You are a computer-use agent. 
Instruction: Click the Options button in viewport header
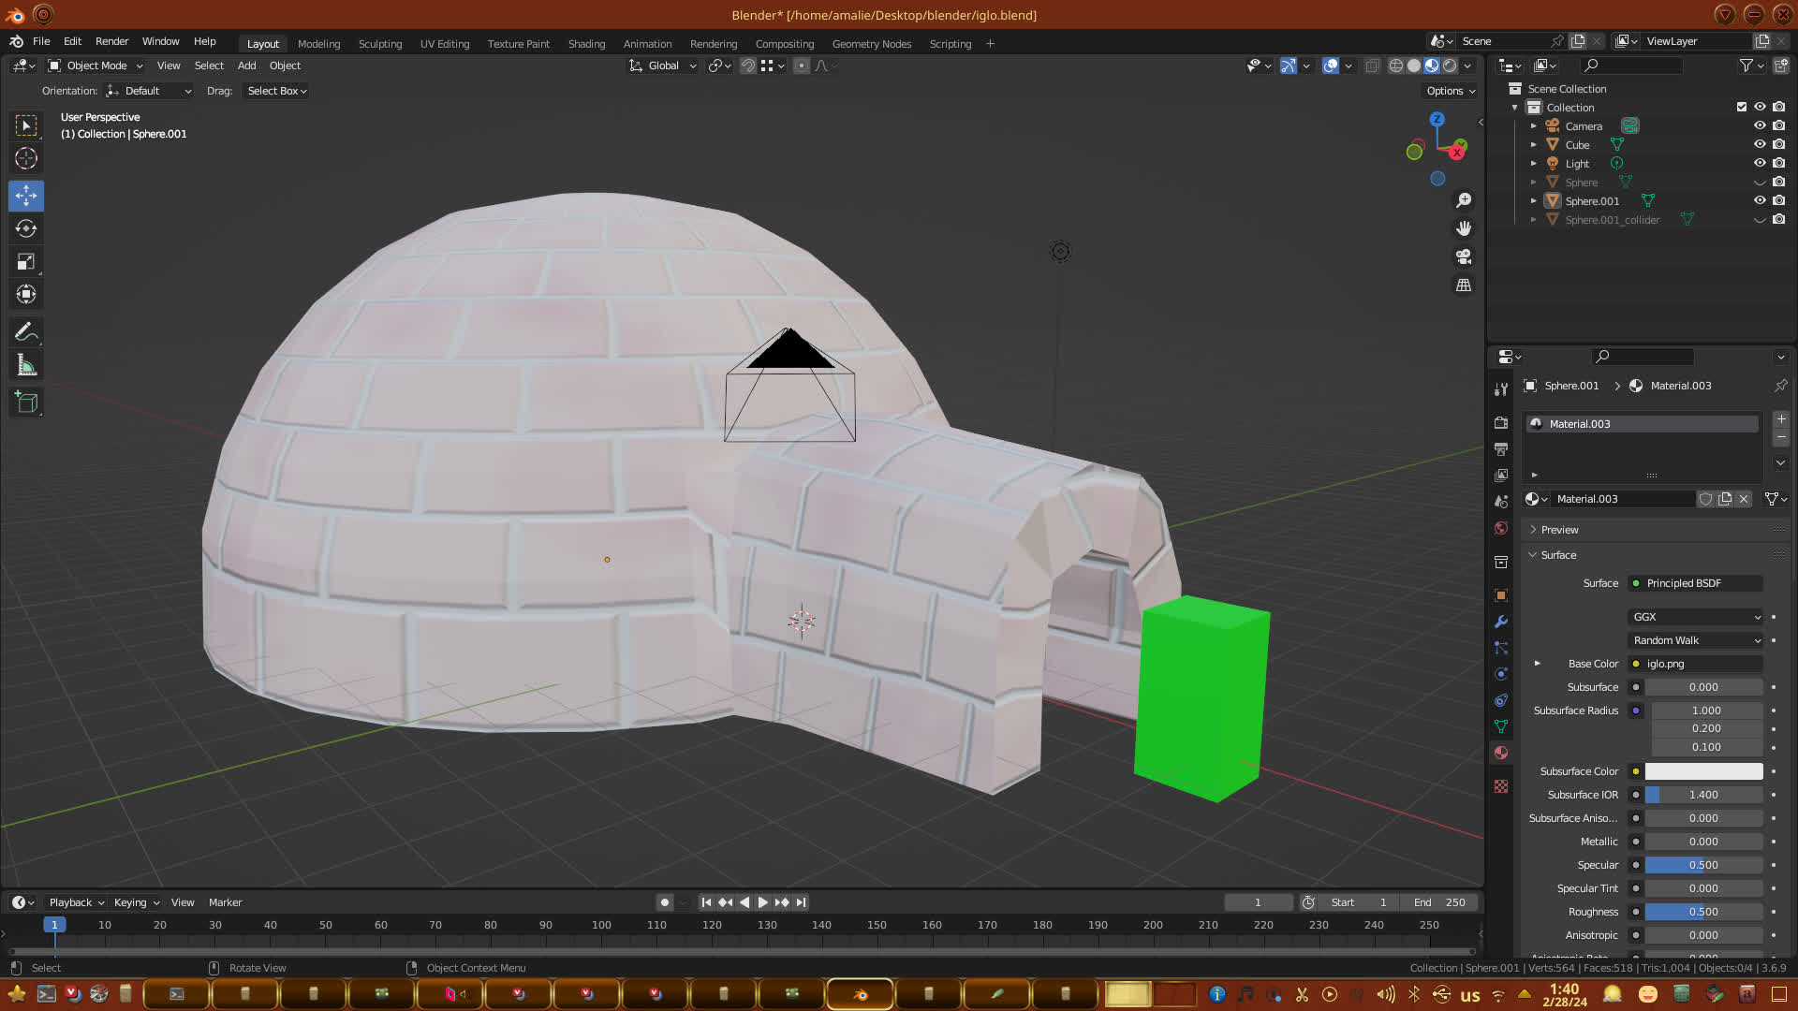[x=1450, y=91]
